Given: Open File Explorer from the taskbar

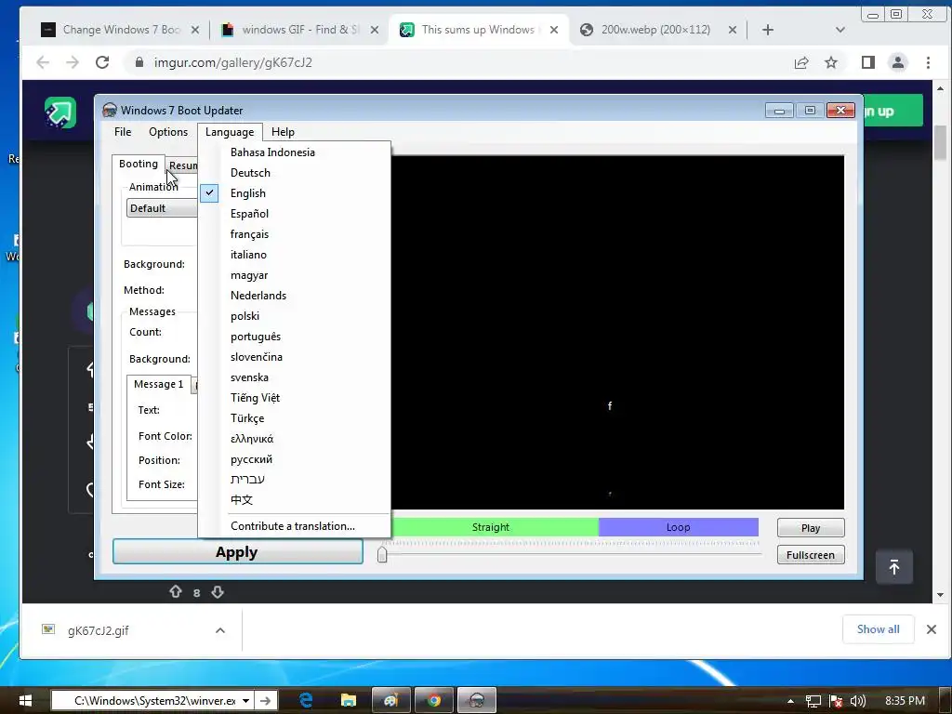Looking at the screenshot, I should click(x=349, y=701).
